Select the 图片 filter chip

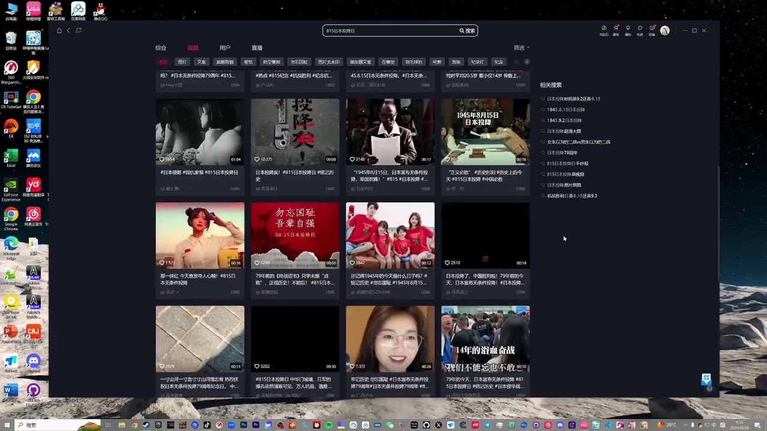click(x=182, y=62)
